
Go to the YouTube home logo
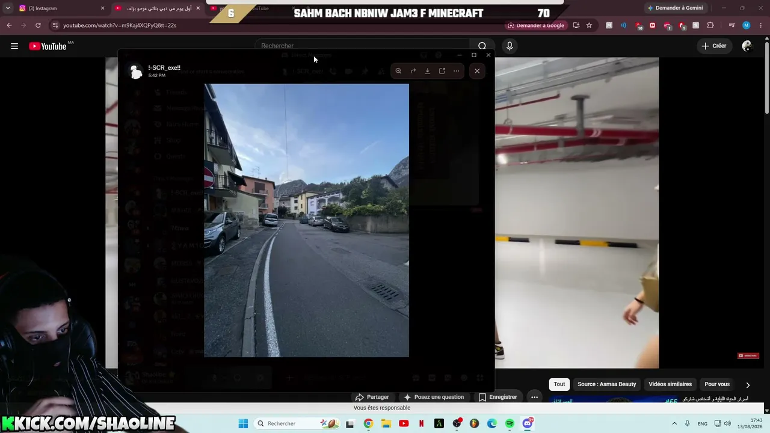pyautogui.click(x=48, y=46)
